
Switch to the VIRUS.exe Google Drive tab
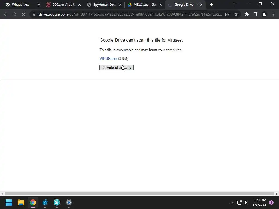[x=142, y=5]
